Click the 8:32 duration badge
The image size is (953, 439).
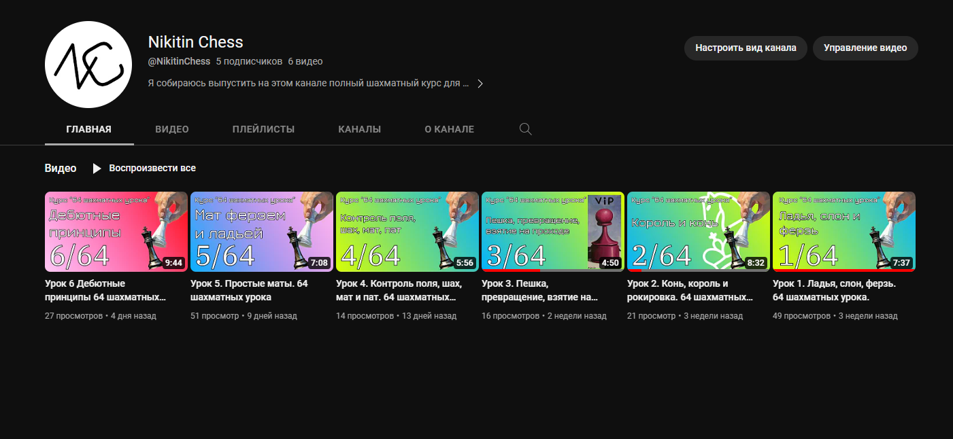click(756, 263)
